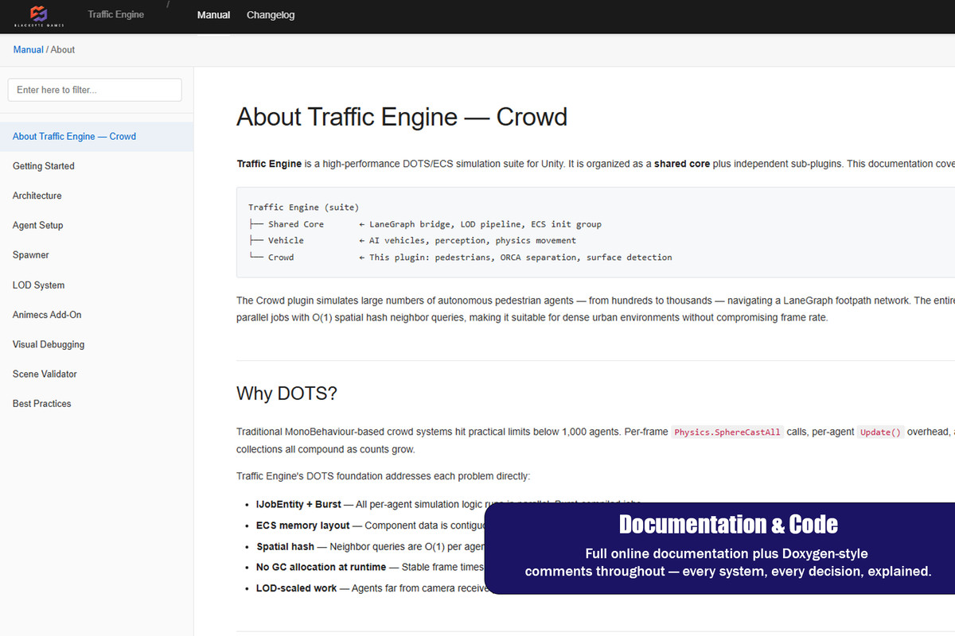Click the Physics.SphereCastAll inline code
The image size is (955, 636).
coord(727,432)
